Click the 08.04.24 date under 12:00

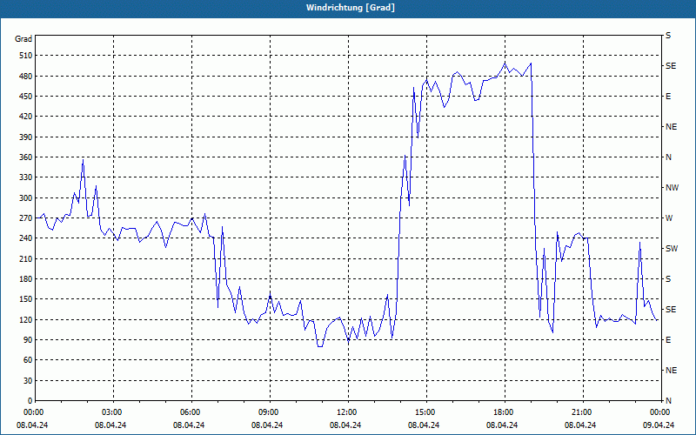coord(345,425)
